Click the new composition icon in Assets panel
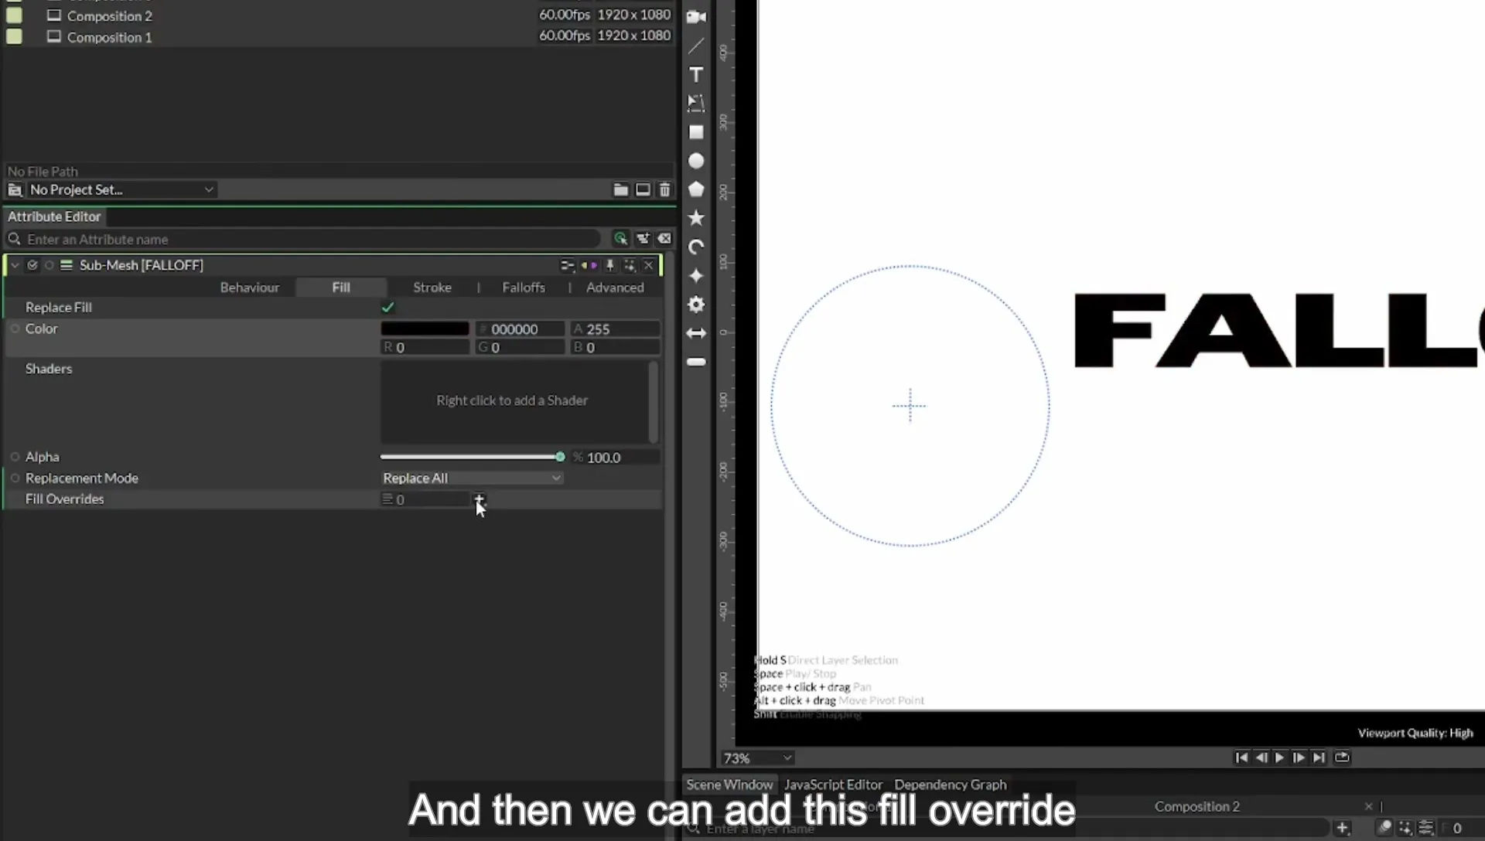 pyautogui.click(x=643, y=189)
